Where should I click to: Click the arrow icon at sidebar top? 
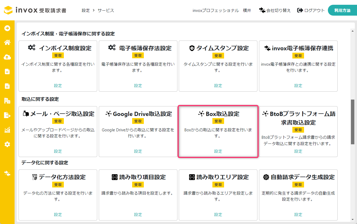(7, 28)
